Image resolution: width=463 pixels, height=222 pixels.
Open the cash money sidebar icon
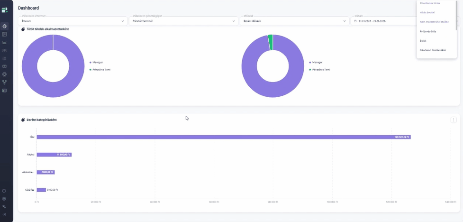tap(4, 66)
